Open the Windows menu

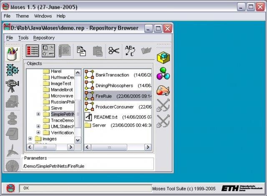tap(43, 16)
